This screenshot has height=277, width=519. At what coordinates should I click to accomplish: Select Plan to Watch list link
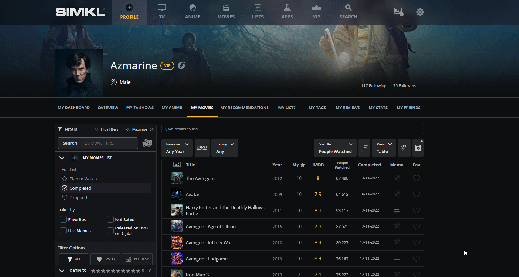click(83, 179)
